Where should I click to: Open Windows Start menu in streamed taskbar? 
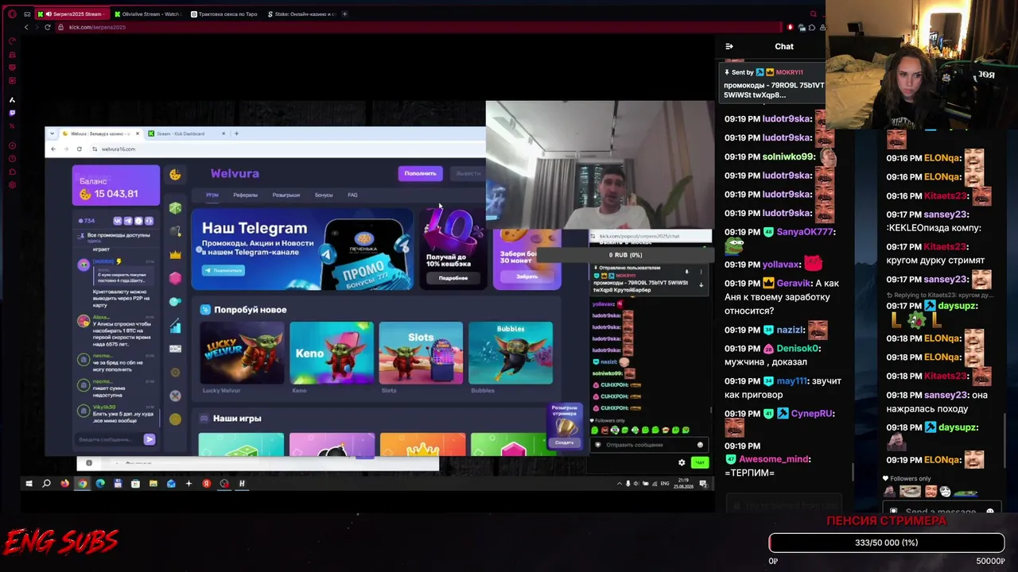[29, 483]
